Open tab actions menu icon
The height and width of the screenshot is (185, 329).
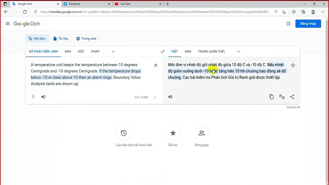(x=5, y=4)
